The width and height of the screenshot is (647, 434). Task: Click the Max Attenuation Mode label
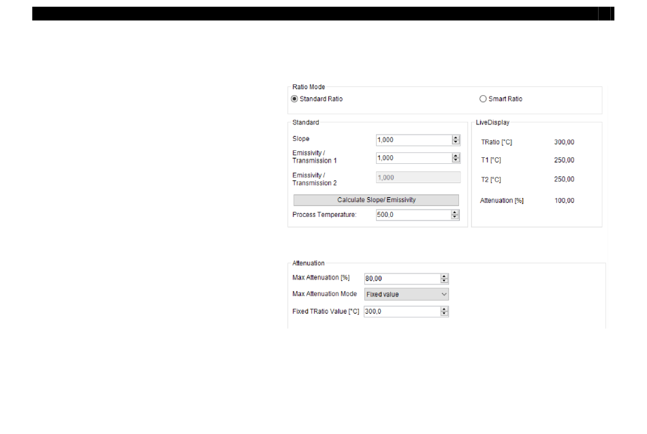[324, 294]
